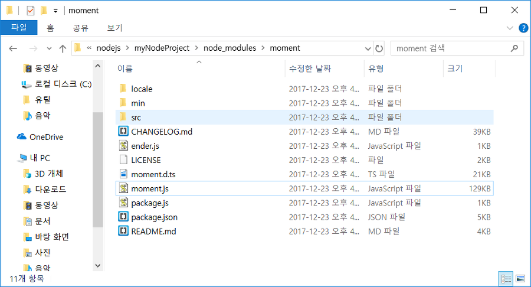Open the 보기 ribbon tab
This screenshot has width=531, height=287.
[x=115, y=28]
